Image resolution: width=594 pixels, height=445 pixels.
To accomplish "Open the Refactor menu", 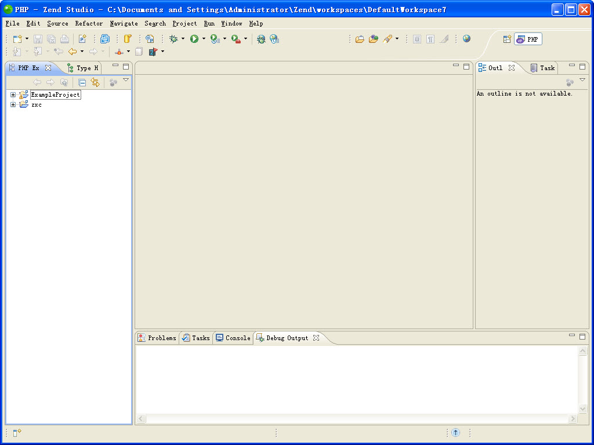I will 89,24.
